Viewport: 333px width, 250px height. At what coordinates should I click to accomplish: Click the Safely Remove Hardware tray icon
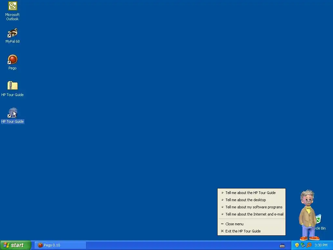pyautogui.click(x=303, y=245)
